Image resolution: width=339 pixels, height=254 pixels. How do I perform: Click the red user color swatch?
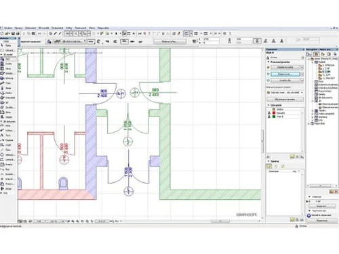274,113
